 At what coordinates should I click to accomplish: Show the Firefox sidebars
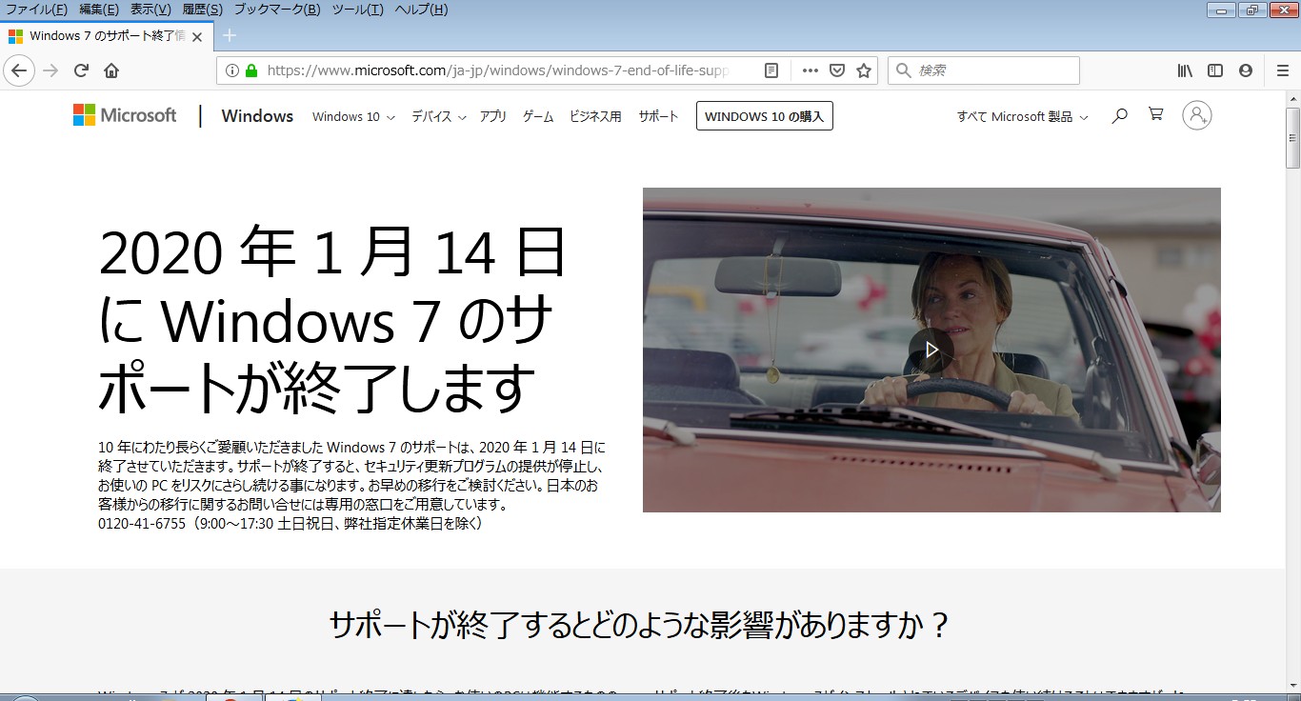(x=1215, y=70)
